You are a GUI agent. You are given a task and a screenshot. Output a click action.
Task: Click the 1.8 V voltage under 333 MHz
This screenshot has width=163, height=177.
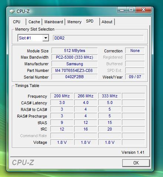click(x=110, y=142)
